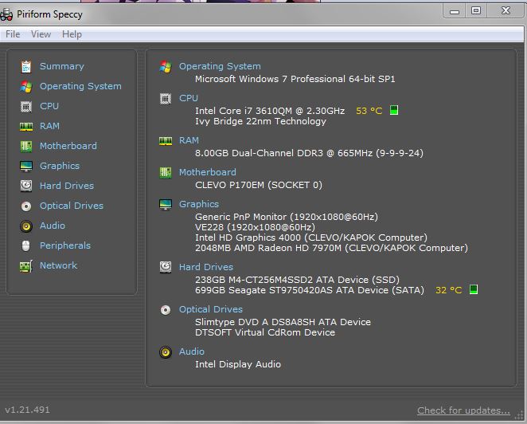Click VE228 monitor text line
The image size is (527, 424).
click(x=255, y=227)
